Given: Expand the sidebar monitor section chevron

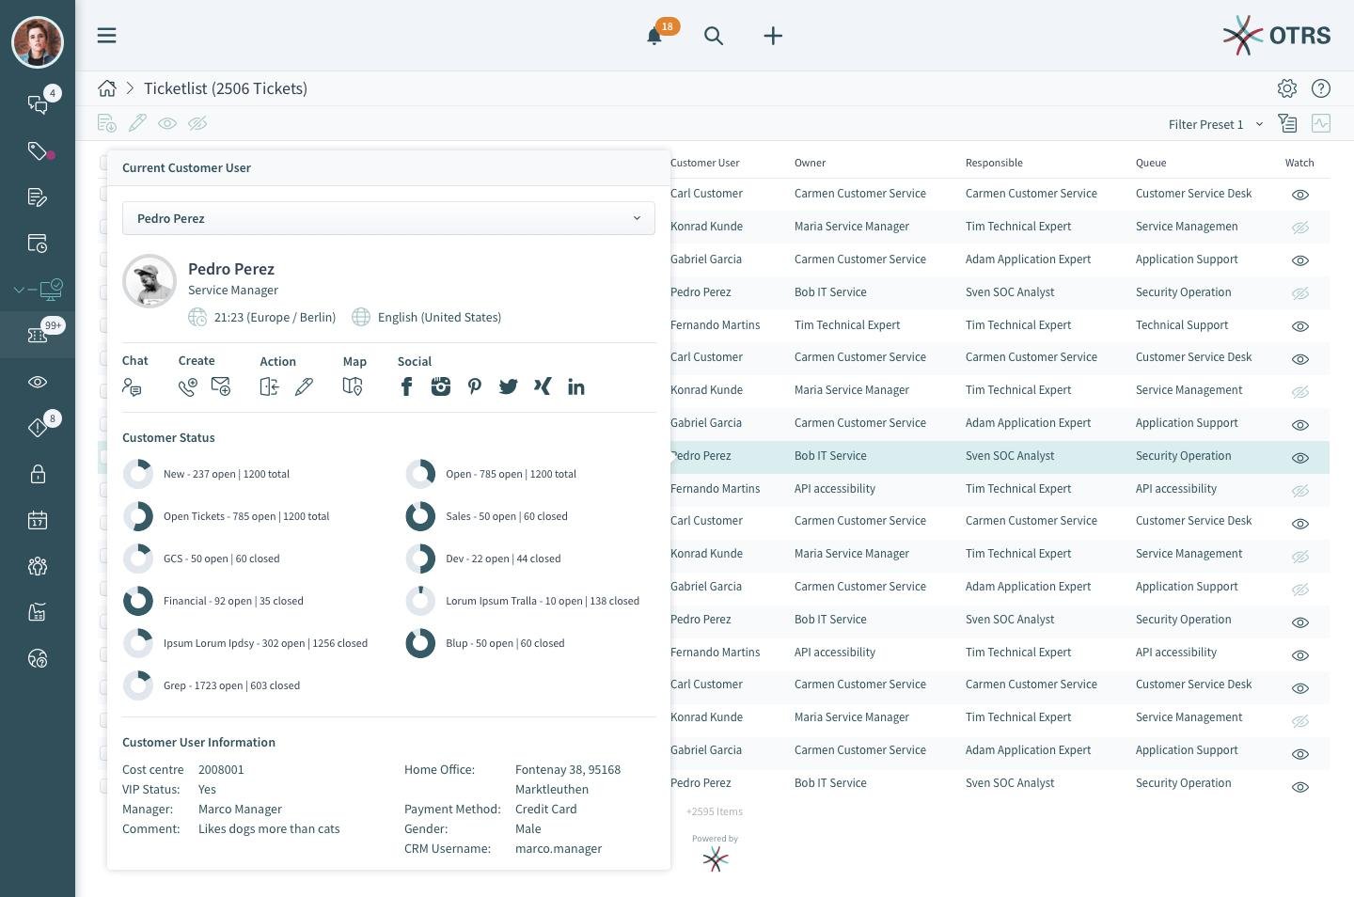Looking at the screenshot, I should coord(19,290).
